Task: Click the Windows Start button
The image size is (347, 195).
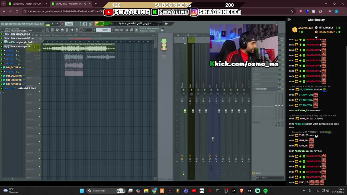Action: coord(82,191)
